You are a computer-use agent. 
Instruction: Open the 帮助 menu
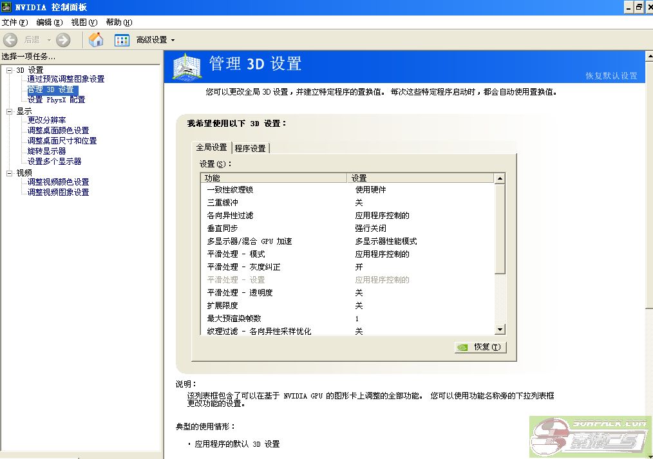click(118, 23)
